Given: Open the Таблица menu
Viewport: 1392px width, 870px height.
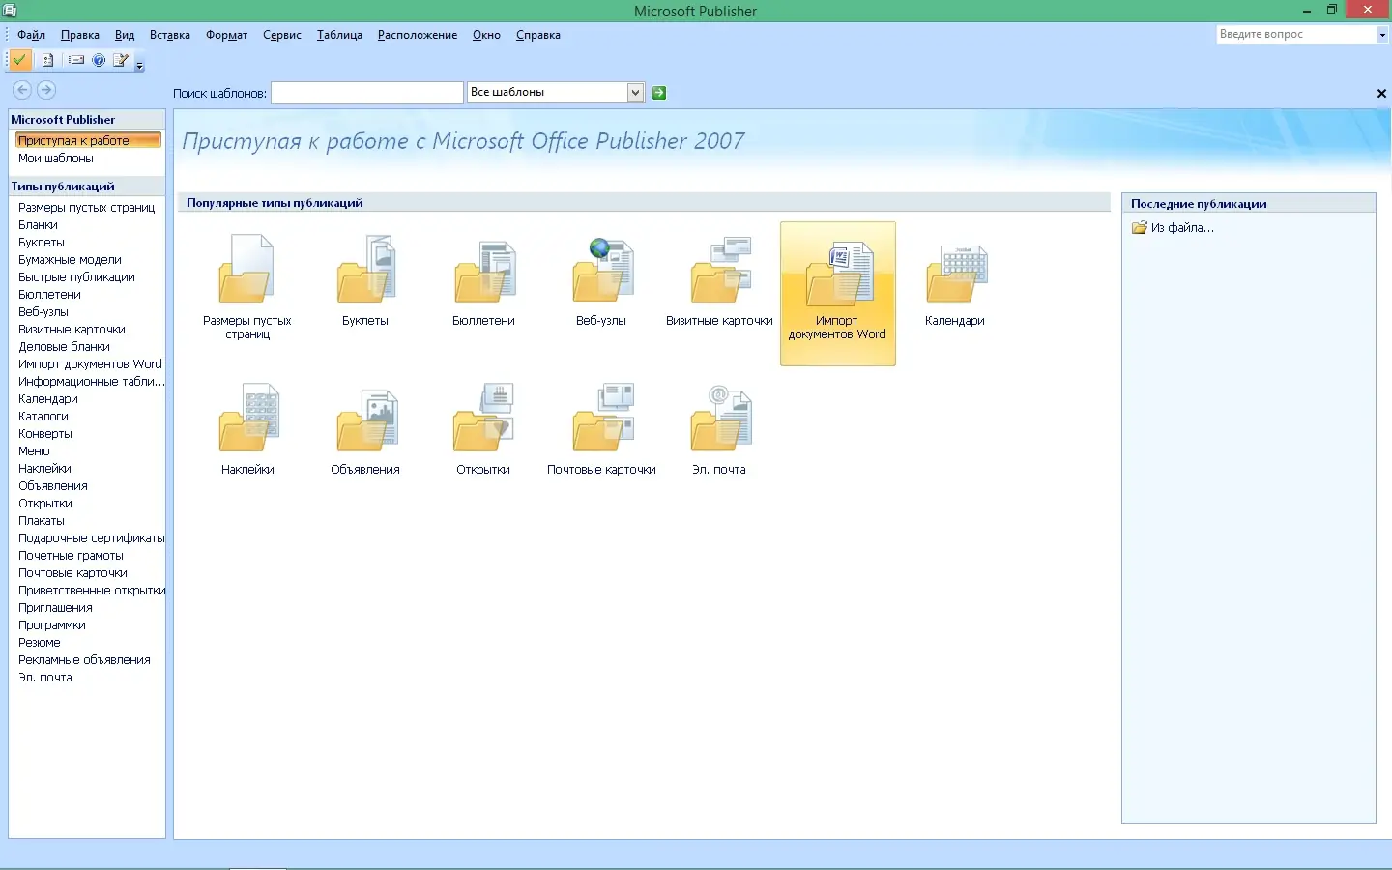Looking at the screenshot, I should point(340,35).
